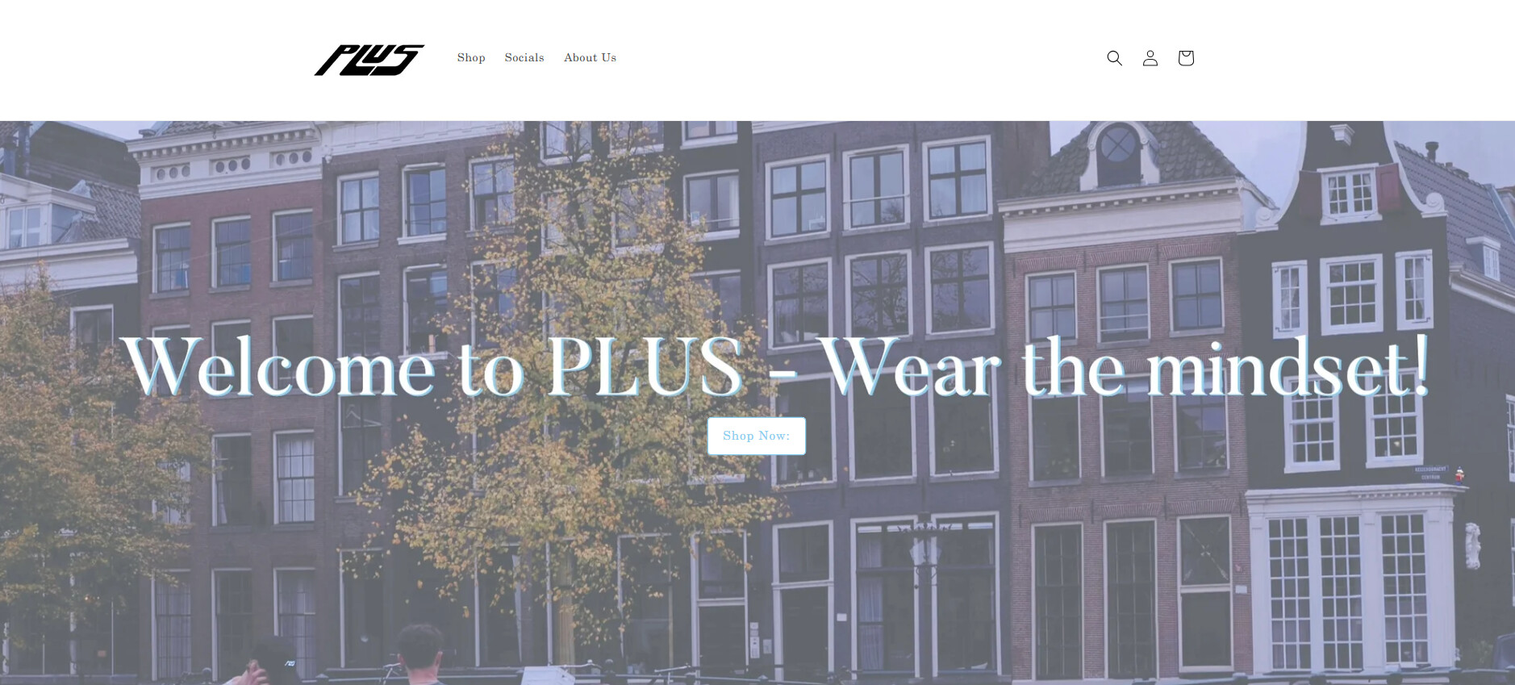Open the account login icon

click(x=1150, y=58)
